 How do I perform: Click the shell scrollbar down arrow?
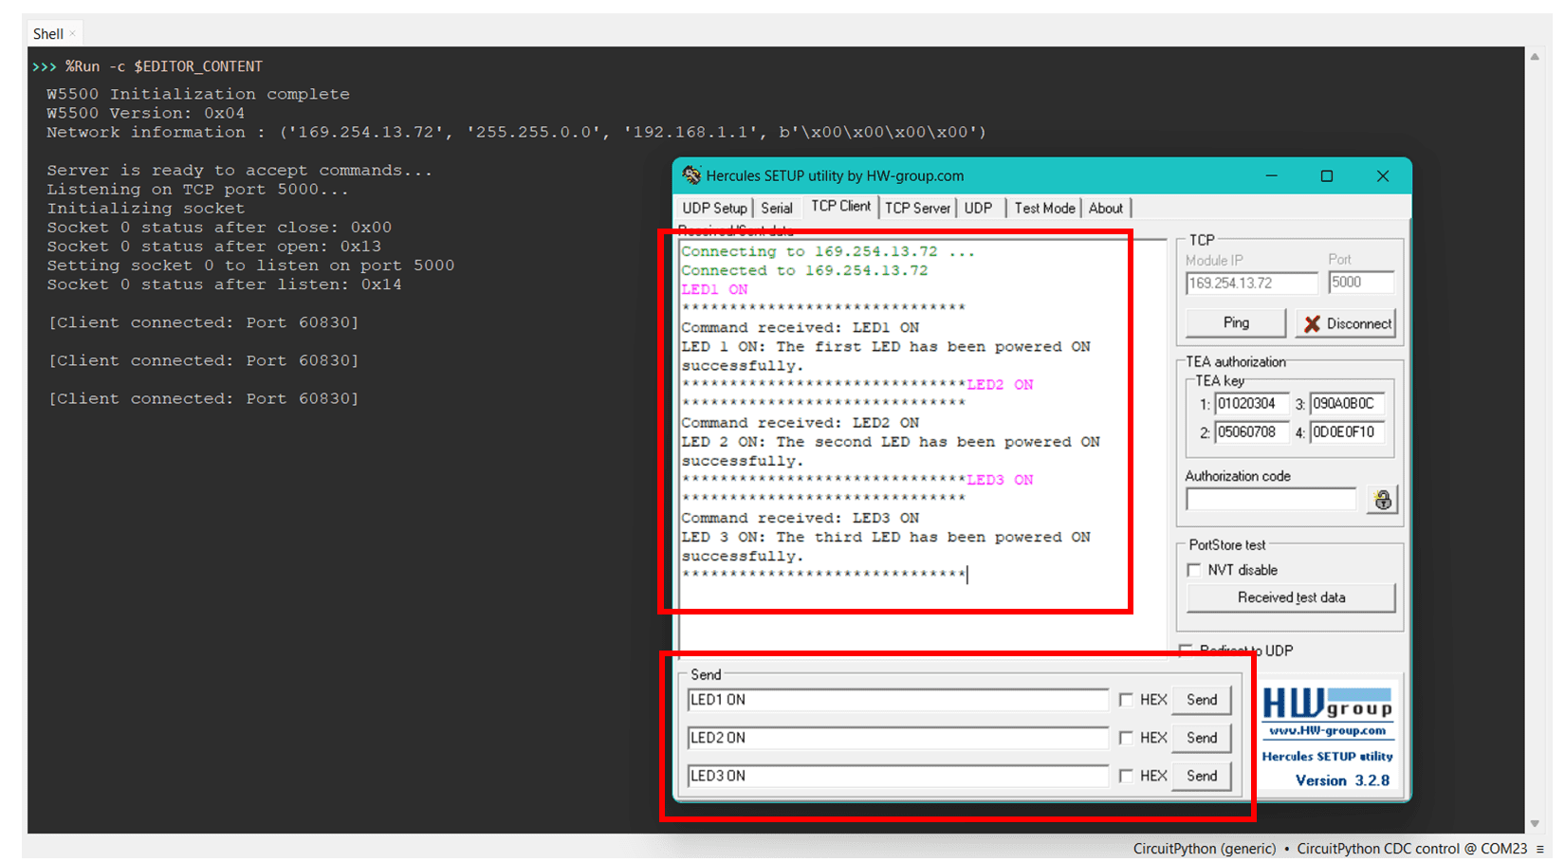pos(1535,823)
